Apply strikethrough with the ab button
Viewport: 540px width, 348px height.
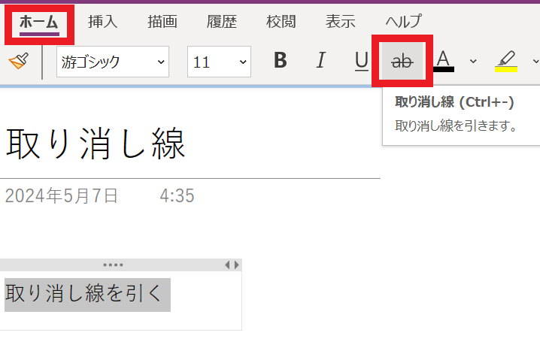click(x=402, y=62)
